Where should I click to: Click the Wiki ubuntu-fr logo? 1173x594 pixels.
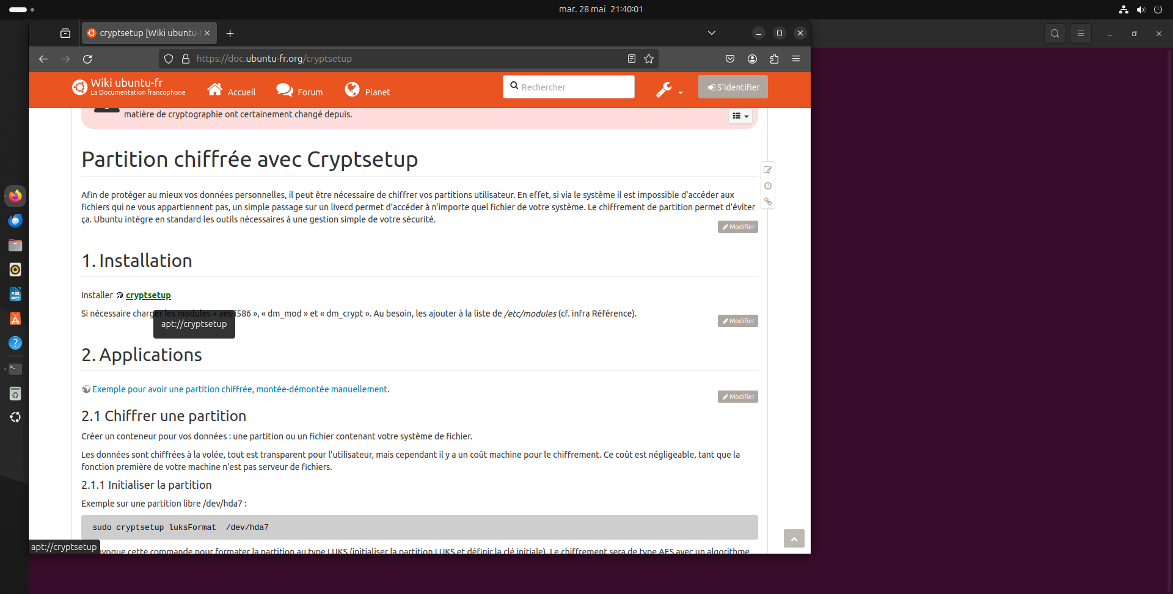pos(129,87)
